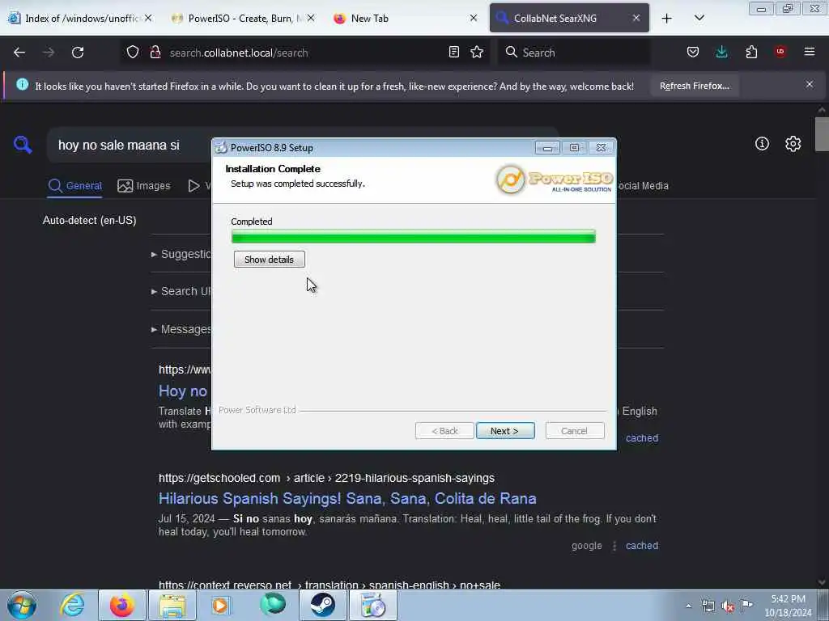Click Firefox icon in the taskbar

coord(121,605)
